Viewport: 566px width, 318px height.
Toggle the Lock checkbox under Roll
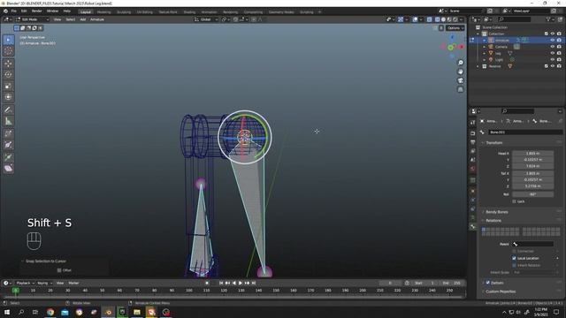tap(515, 201)
